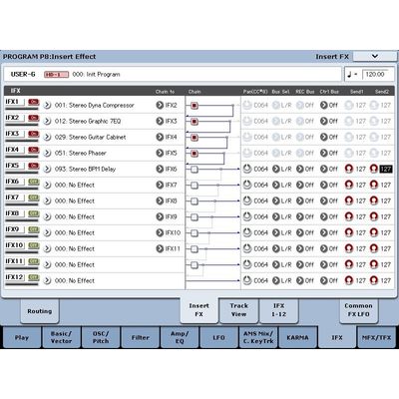399x399 pixels.
Task: Open the Routing page tab
Action: point(40,311)
